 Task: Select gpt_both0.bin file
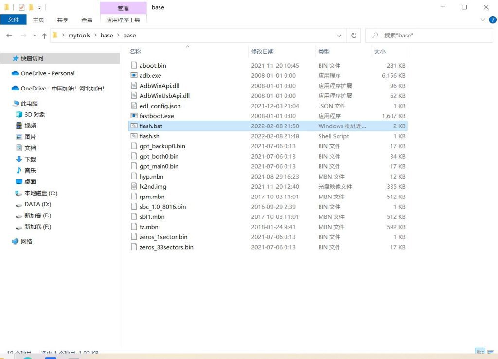[159, 156]
